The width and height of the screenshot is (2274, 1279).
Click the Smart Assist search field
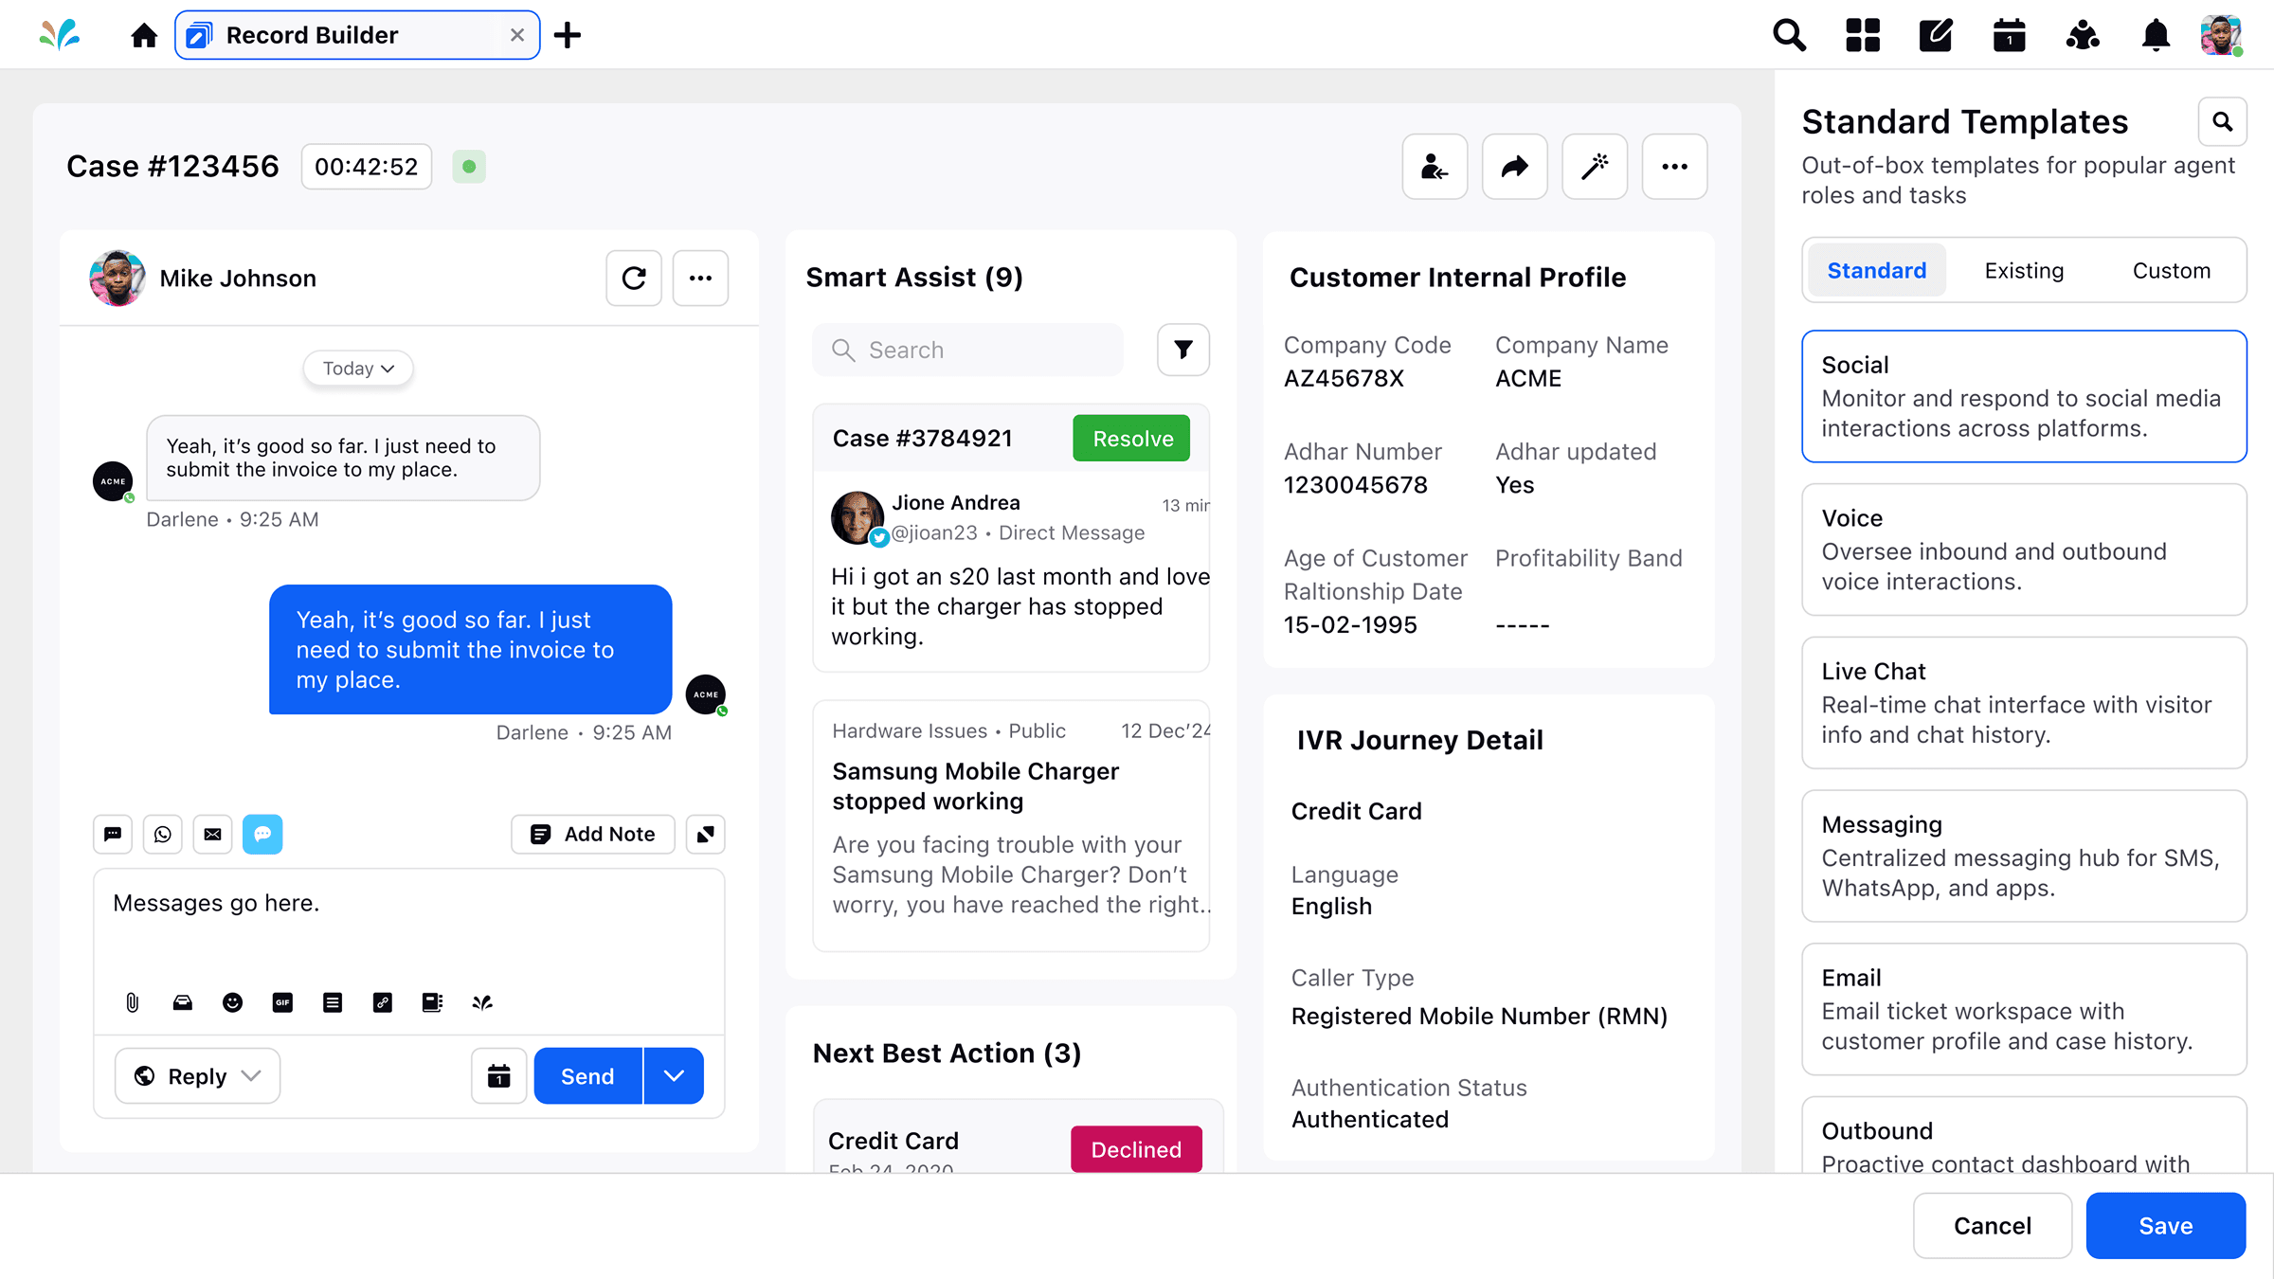point(968,350)
